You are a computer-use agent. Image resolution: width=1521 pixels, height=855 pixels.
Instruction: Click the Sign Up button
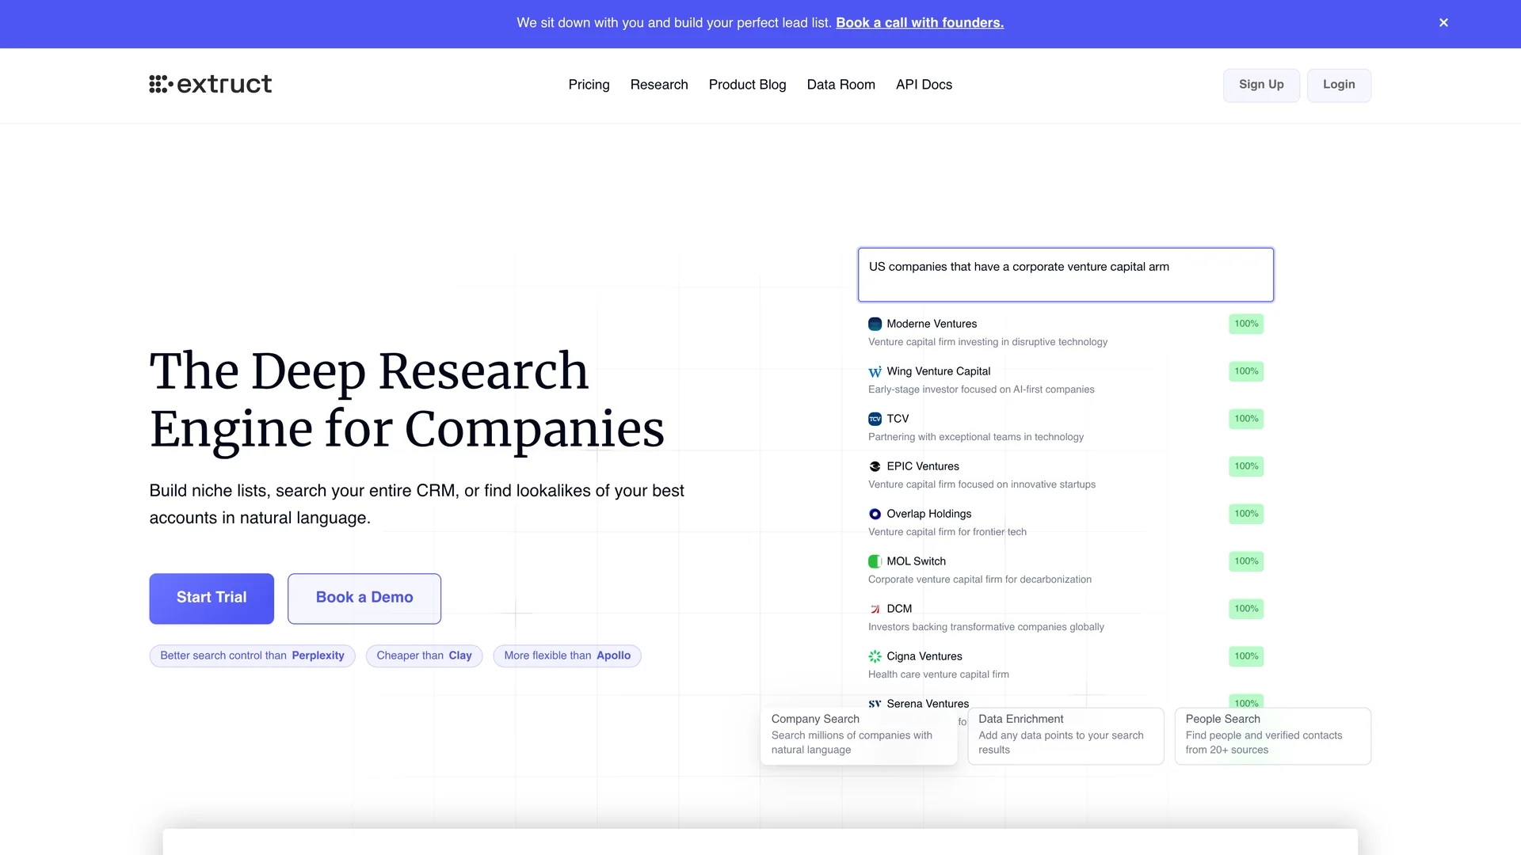1261,85
